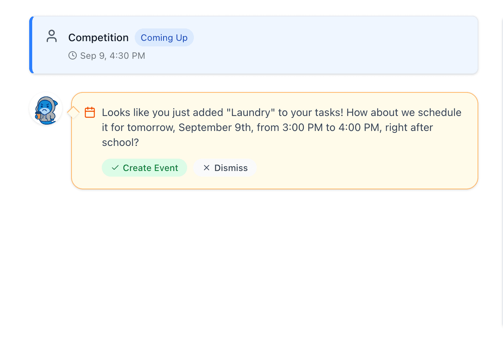503x342 pixels.
Task: Click the Sep 9, 4:30 PM timestamp
Action: (112, 56)
